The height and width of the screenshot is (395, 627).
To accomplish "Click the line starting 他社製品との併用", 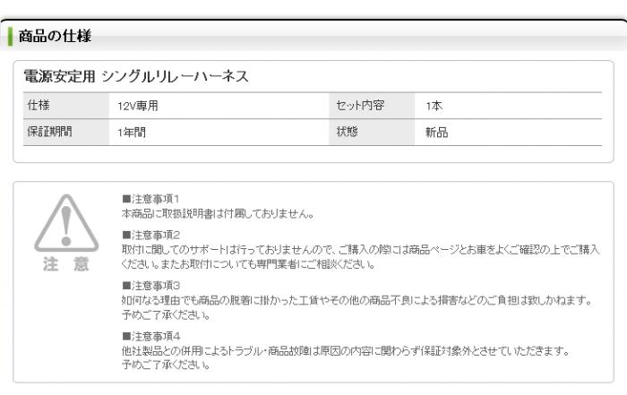I will pos(346,350).
